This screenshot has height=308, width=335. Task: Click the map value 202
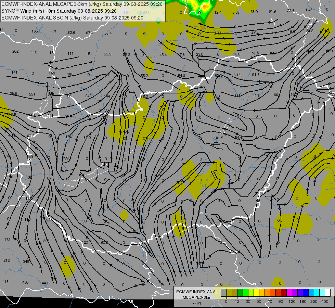[x=15, y=51]
